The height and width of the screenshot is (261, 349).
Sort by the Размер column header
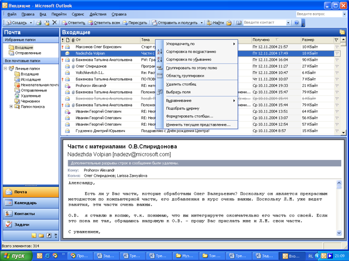click(x=317, y=40)
